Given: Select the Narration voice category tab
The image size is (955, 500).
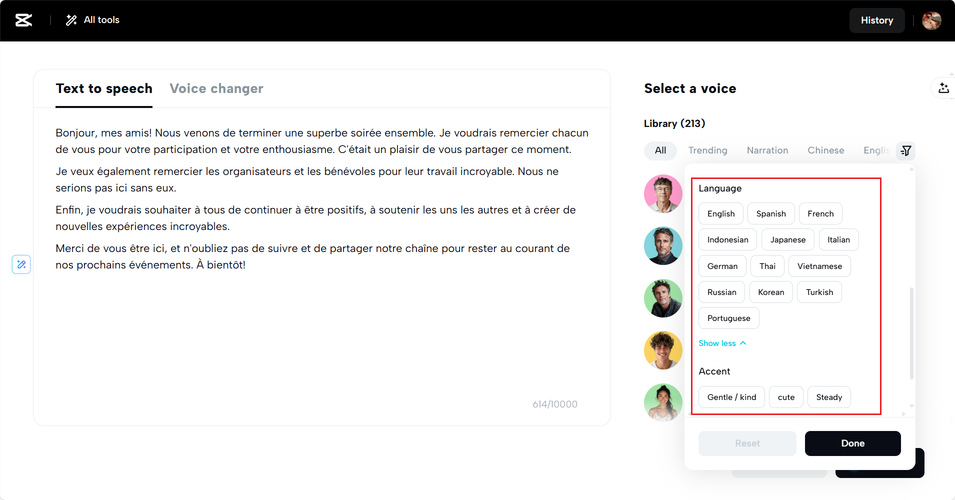Looking at the screenshot, I should pos(767,150).
